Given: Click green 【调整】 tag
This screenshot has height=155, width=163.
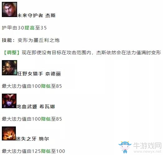Looking at the screenshot, I should coord(12,52).
